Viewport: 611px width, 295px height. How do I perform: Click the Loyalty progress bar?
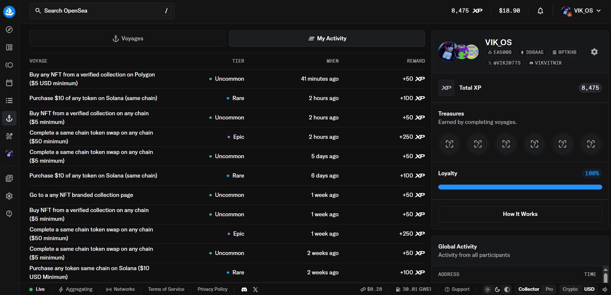pyautogui.click(x=520, y=187)
